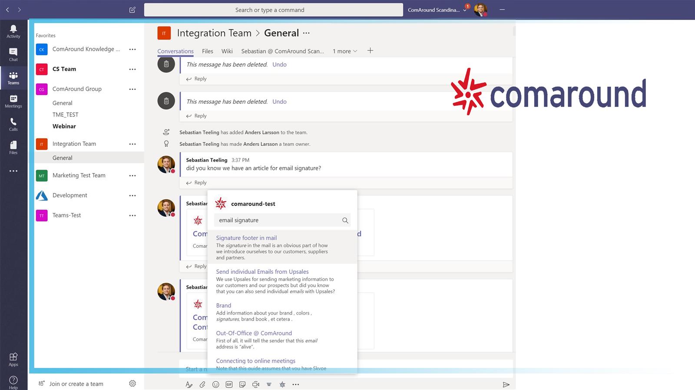This screenshot has width=695, height=390.
Task: Reply to the email signature message
Action: 196,183
